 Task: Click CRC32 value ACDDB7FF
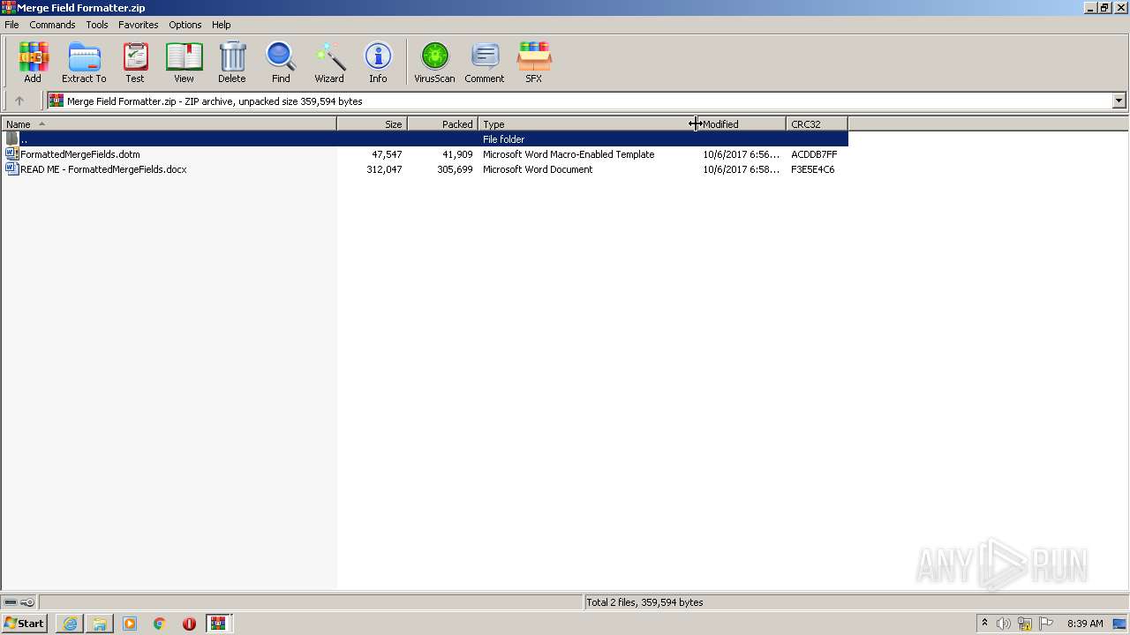[x=814, y=154]
